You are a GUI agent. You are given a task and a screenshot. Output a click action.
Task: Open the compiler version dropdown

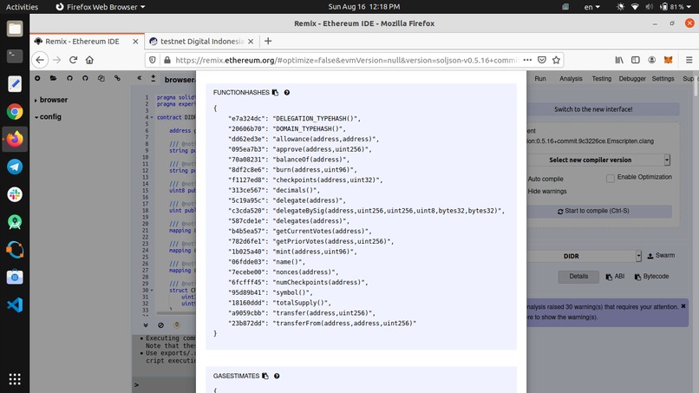pos(600,160)
